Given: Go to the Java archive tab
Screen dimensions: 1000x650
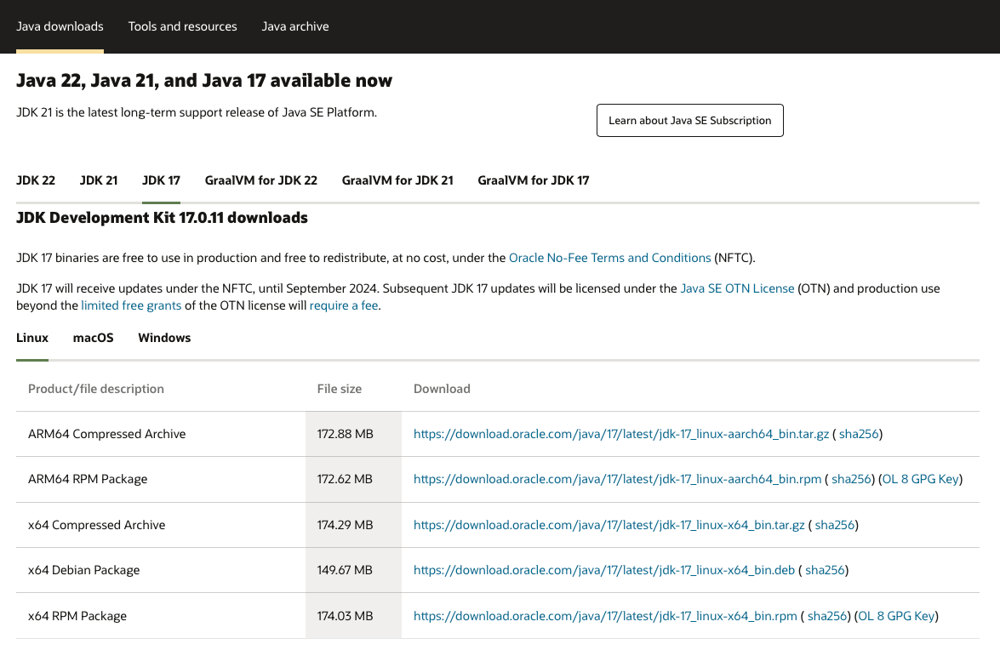Looking at the screenshot, I should click(x=295, y=26).
